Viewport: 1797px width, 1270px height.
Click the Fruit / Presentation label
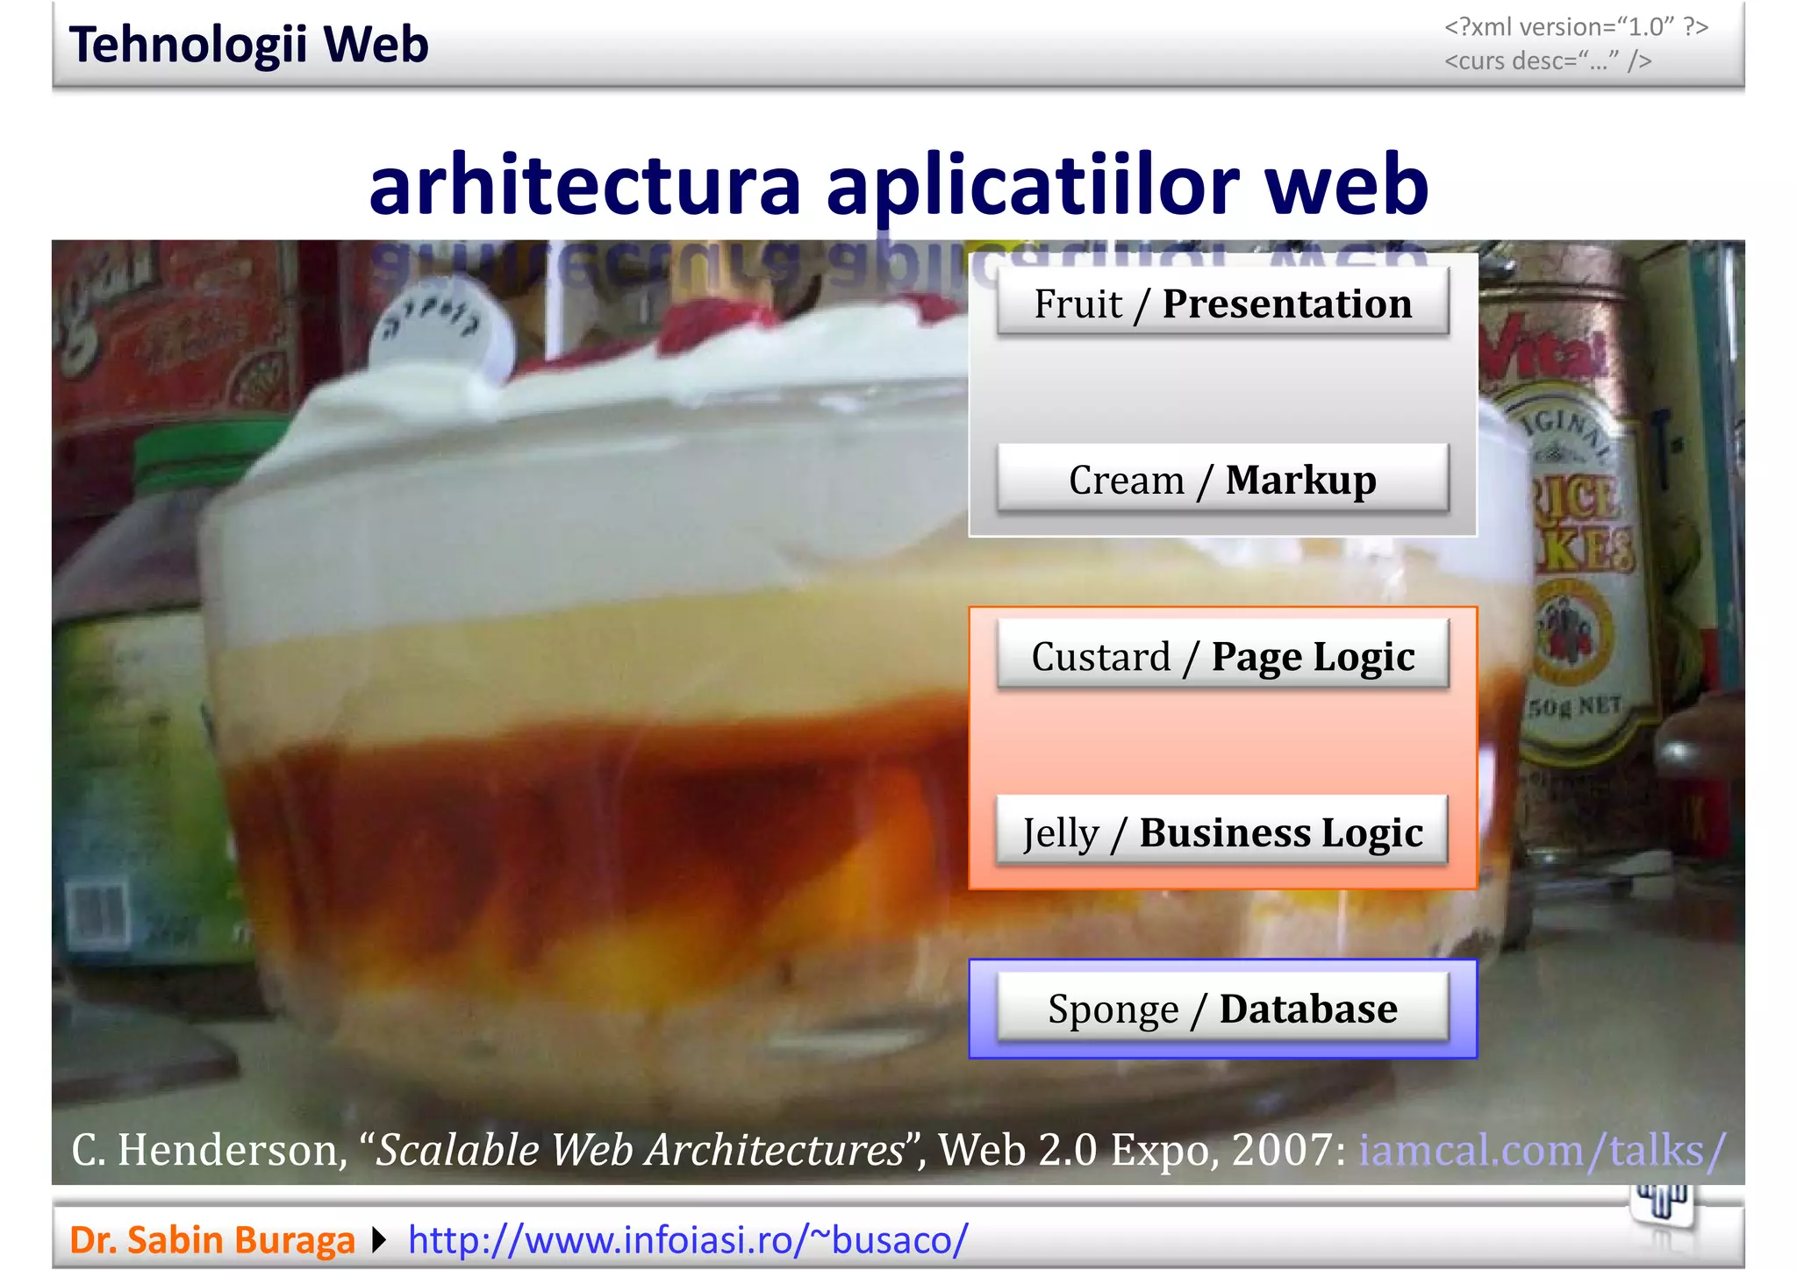[1222, 303]
